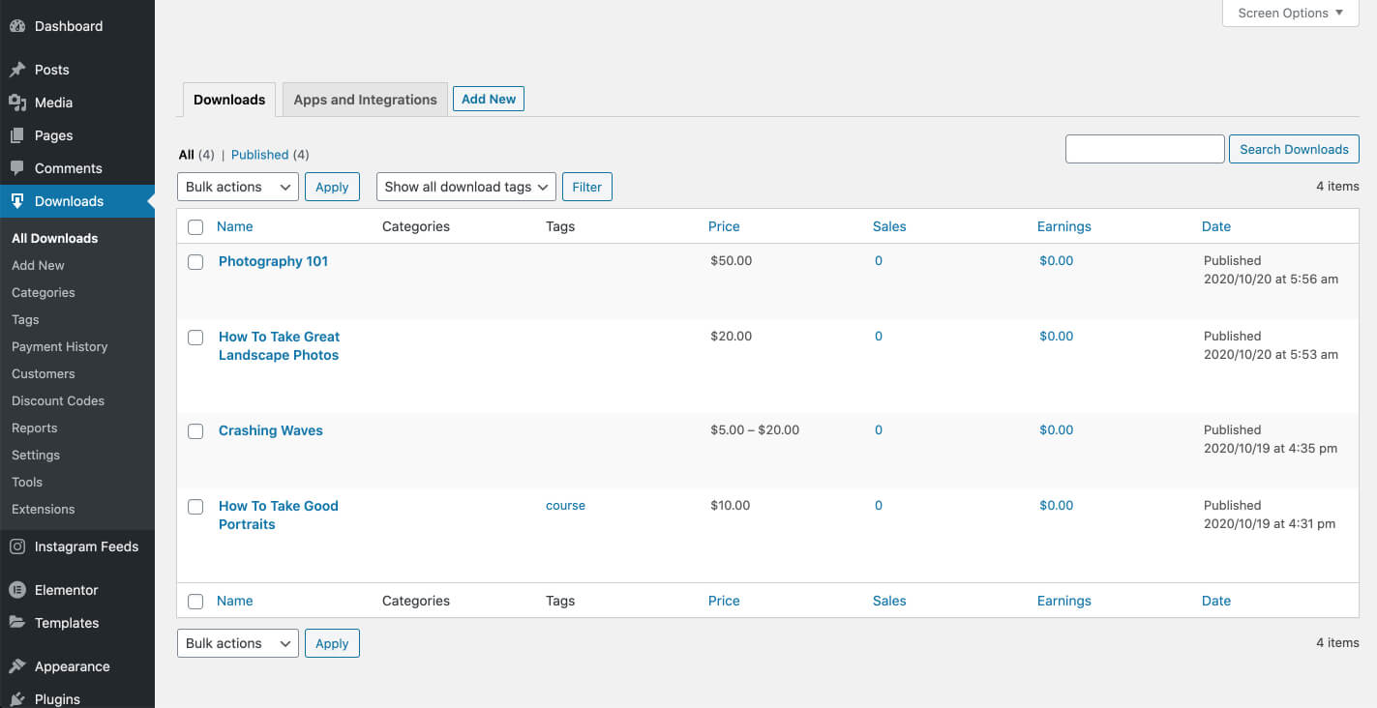Image resolution: width=1377 pixels, height=708 pixels.
Task: Click the All (4) filter link
Action: (x=196, y=155)
